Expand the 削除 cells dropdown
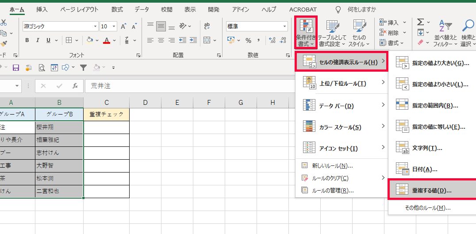Screen dimensions: 476x234 [404, 33]
